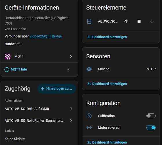Click the Skripte section label
162x145 pixels.
coord(9,131)
